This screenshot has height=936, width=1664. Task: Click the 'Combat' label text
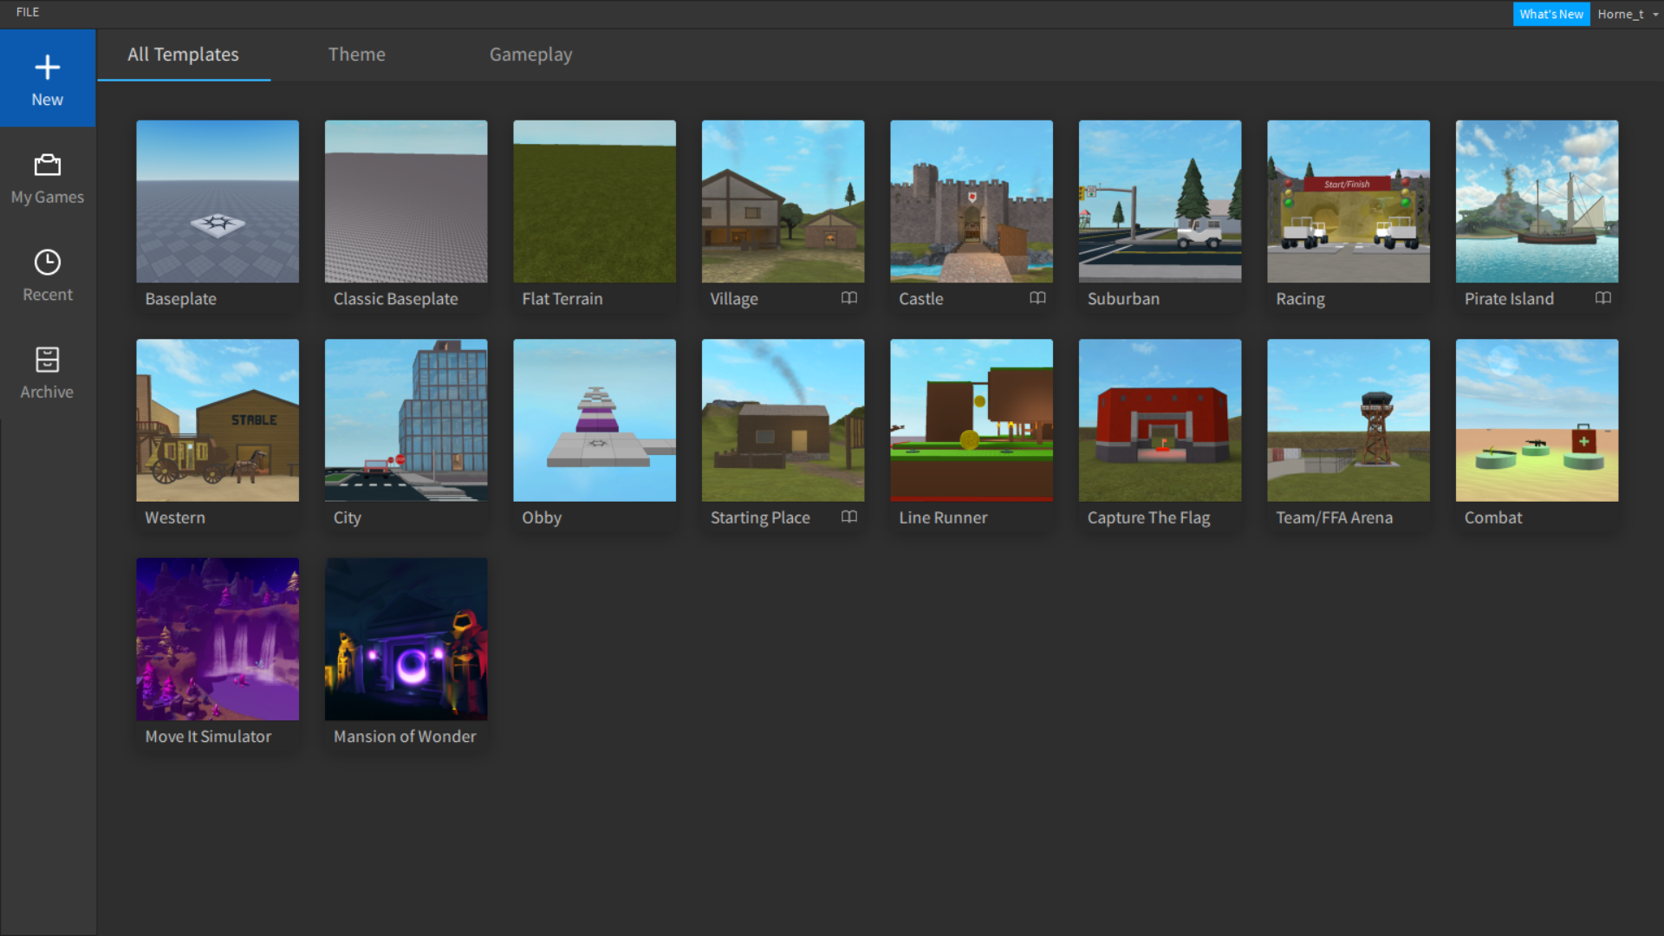pos(1493,517)
